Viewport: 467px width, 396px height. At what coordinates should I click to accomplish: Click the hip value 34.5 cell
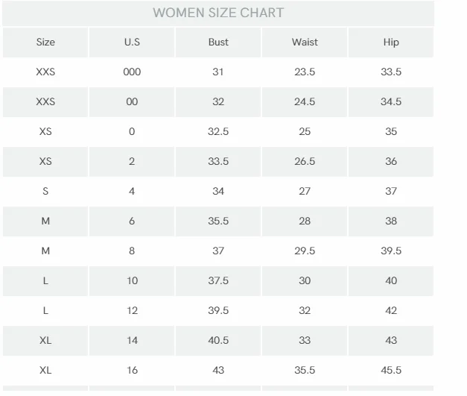(x=391, y=102)
